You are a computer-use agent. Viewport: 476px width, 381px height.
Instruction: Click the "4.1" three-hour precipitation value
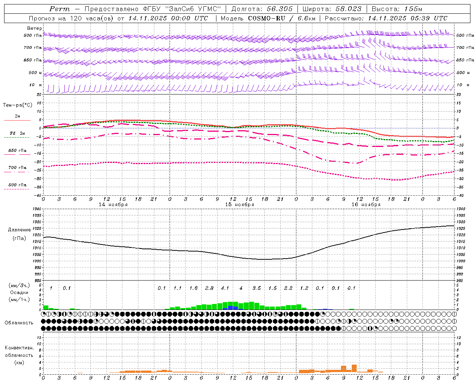coord(225,288)
